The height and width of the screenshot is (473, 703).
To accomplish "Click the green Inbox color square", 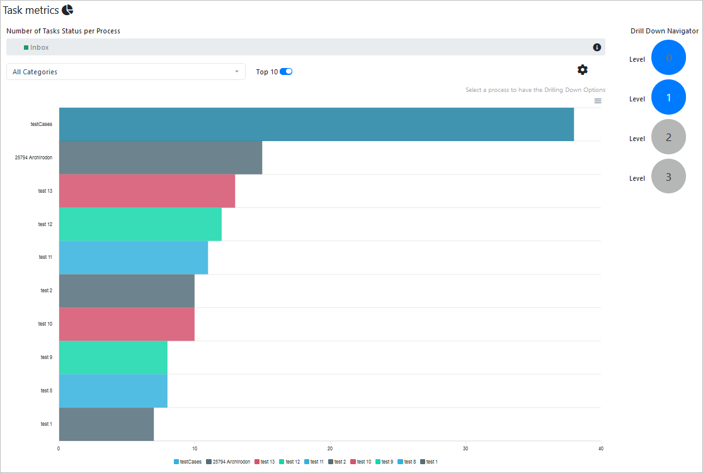I will 26,47.
